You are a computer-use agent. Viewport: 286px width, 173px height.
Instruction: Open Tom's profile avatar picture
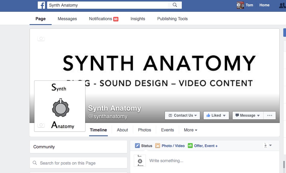click(x=240, y=5)
